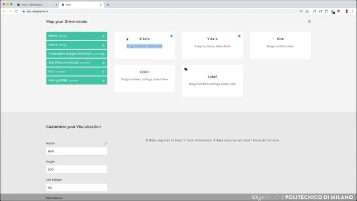Open a new browser tab with plus icon
The image size is (357, 201).
pos(108,4)
